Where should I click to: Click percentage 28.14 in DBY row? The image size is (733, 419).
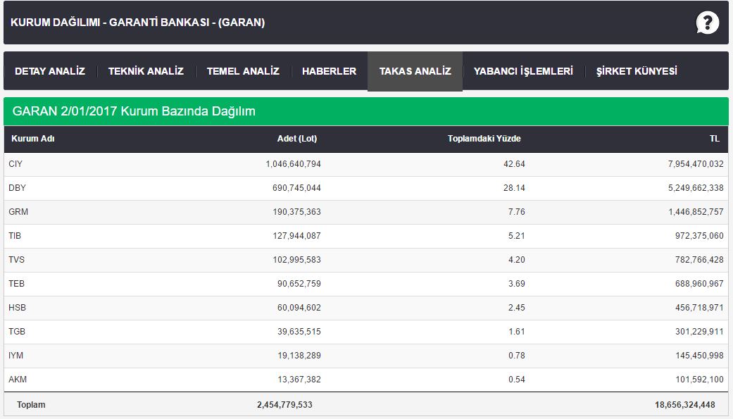click(x=514, y=188)
